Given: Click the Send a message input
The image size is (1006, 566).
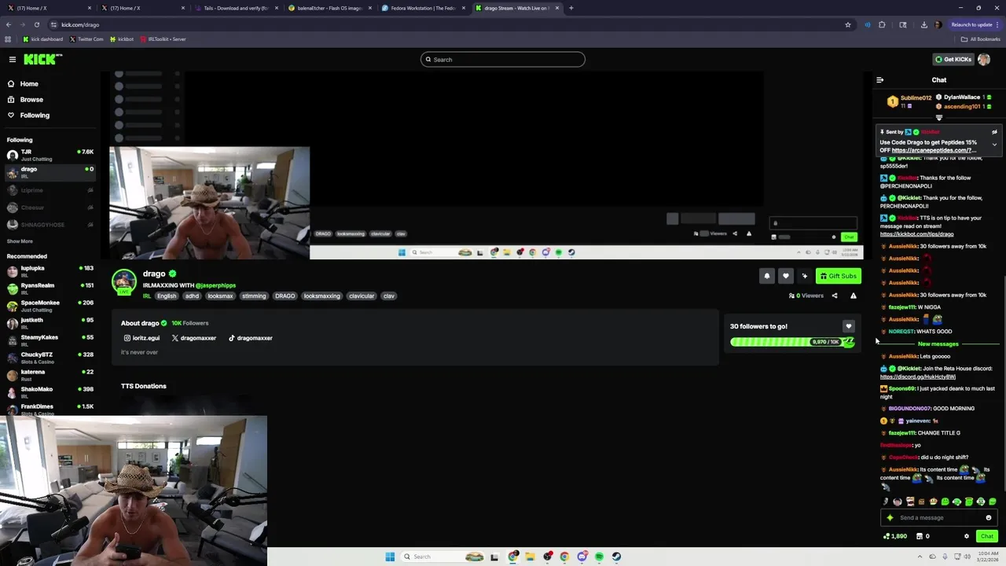Looking at the screenshot, I should click(x=938, y=518).
